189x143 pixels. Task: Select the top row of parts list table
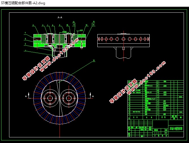156,82
